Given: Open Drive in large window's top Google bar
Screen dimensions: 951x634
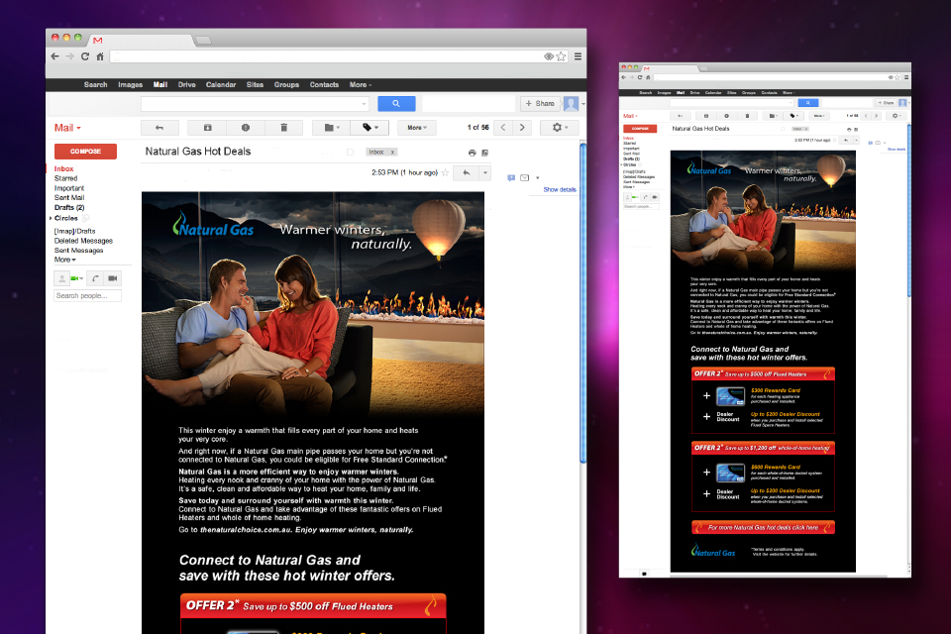Looking at the screenshot, I should [186, 85].
